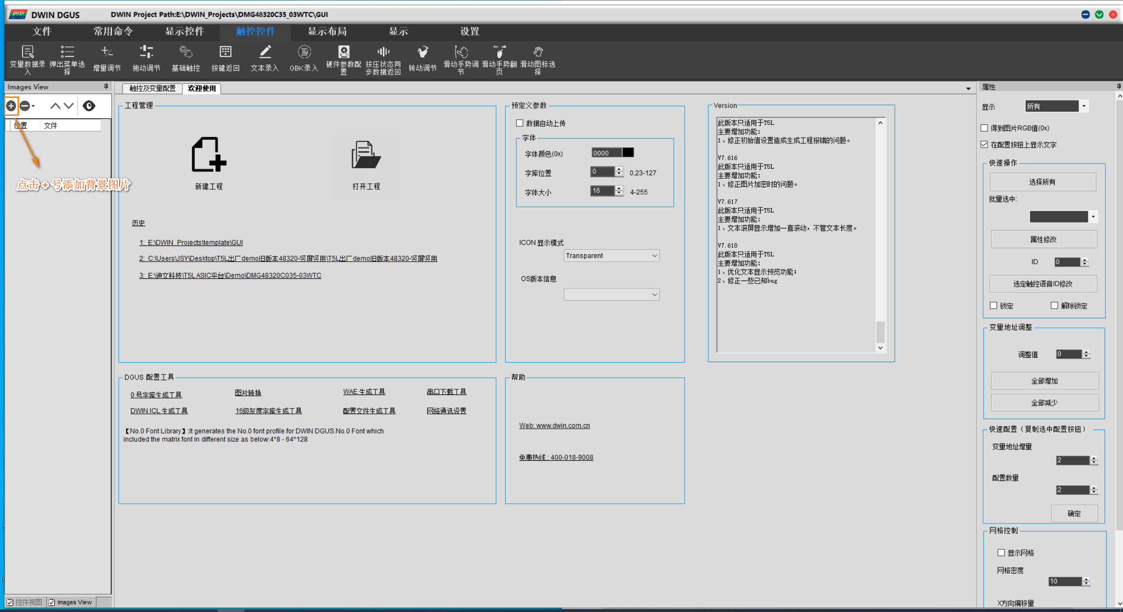Viewport: 1123px width, 612px height.
Task: Open the 文件 menu
Action: [x=42, y=32]
